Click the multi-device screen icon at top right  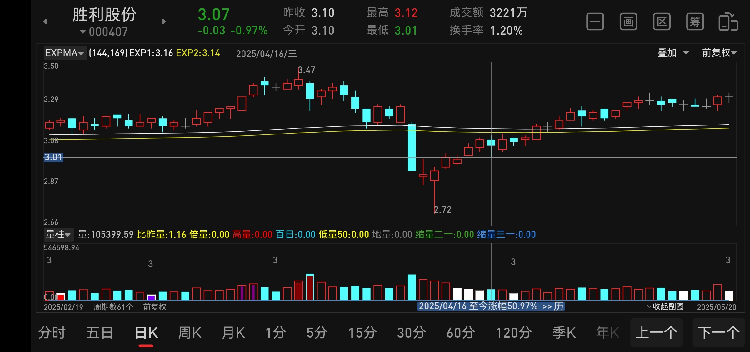coord(728,22)
